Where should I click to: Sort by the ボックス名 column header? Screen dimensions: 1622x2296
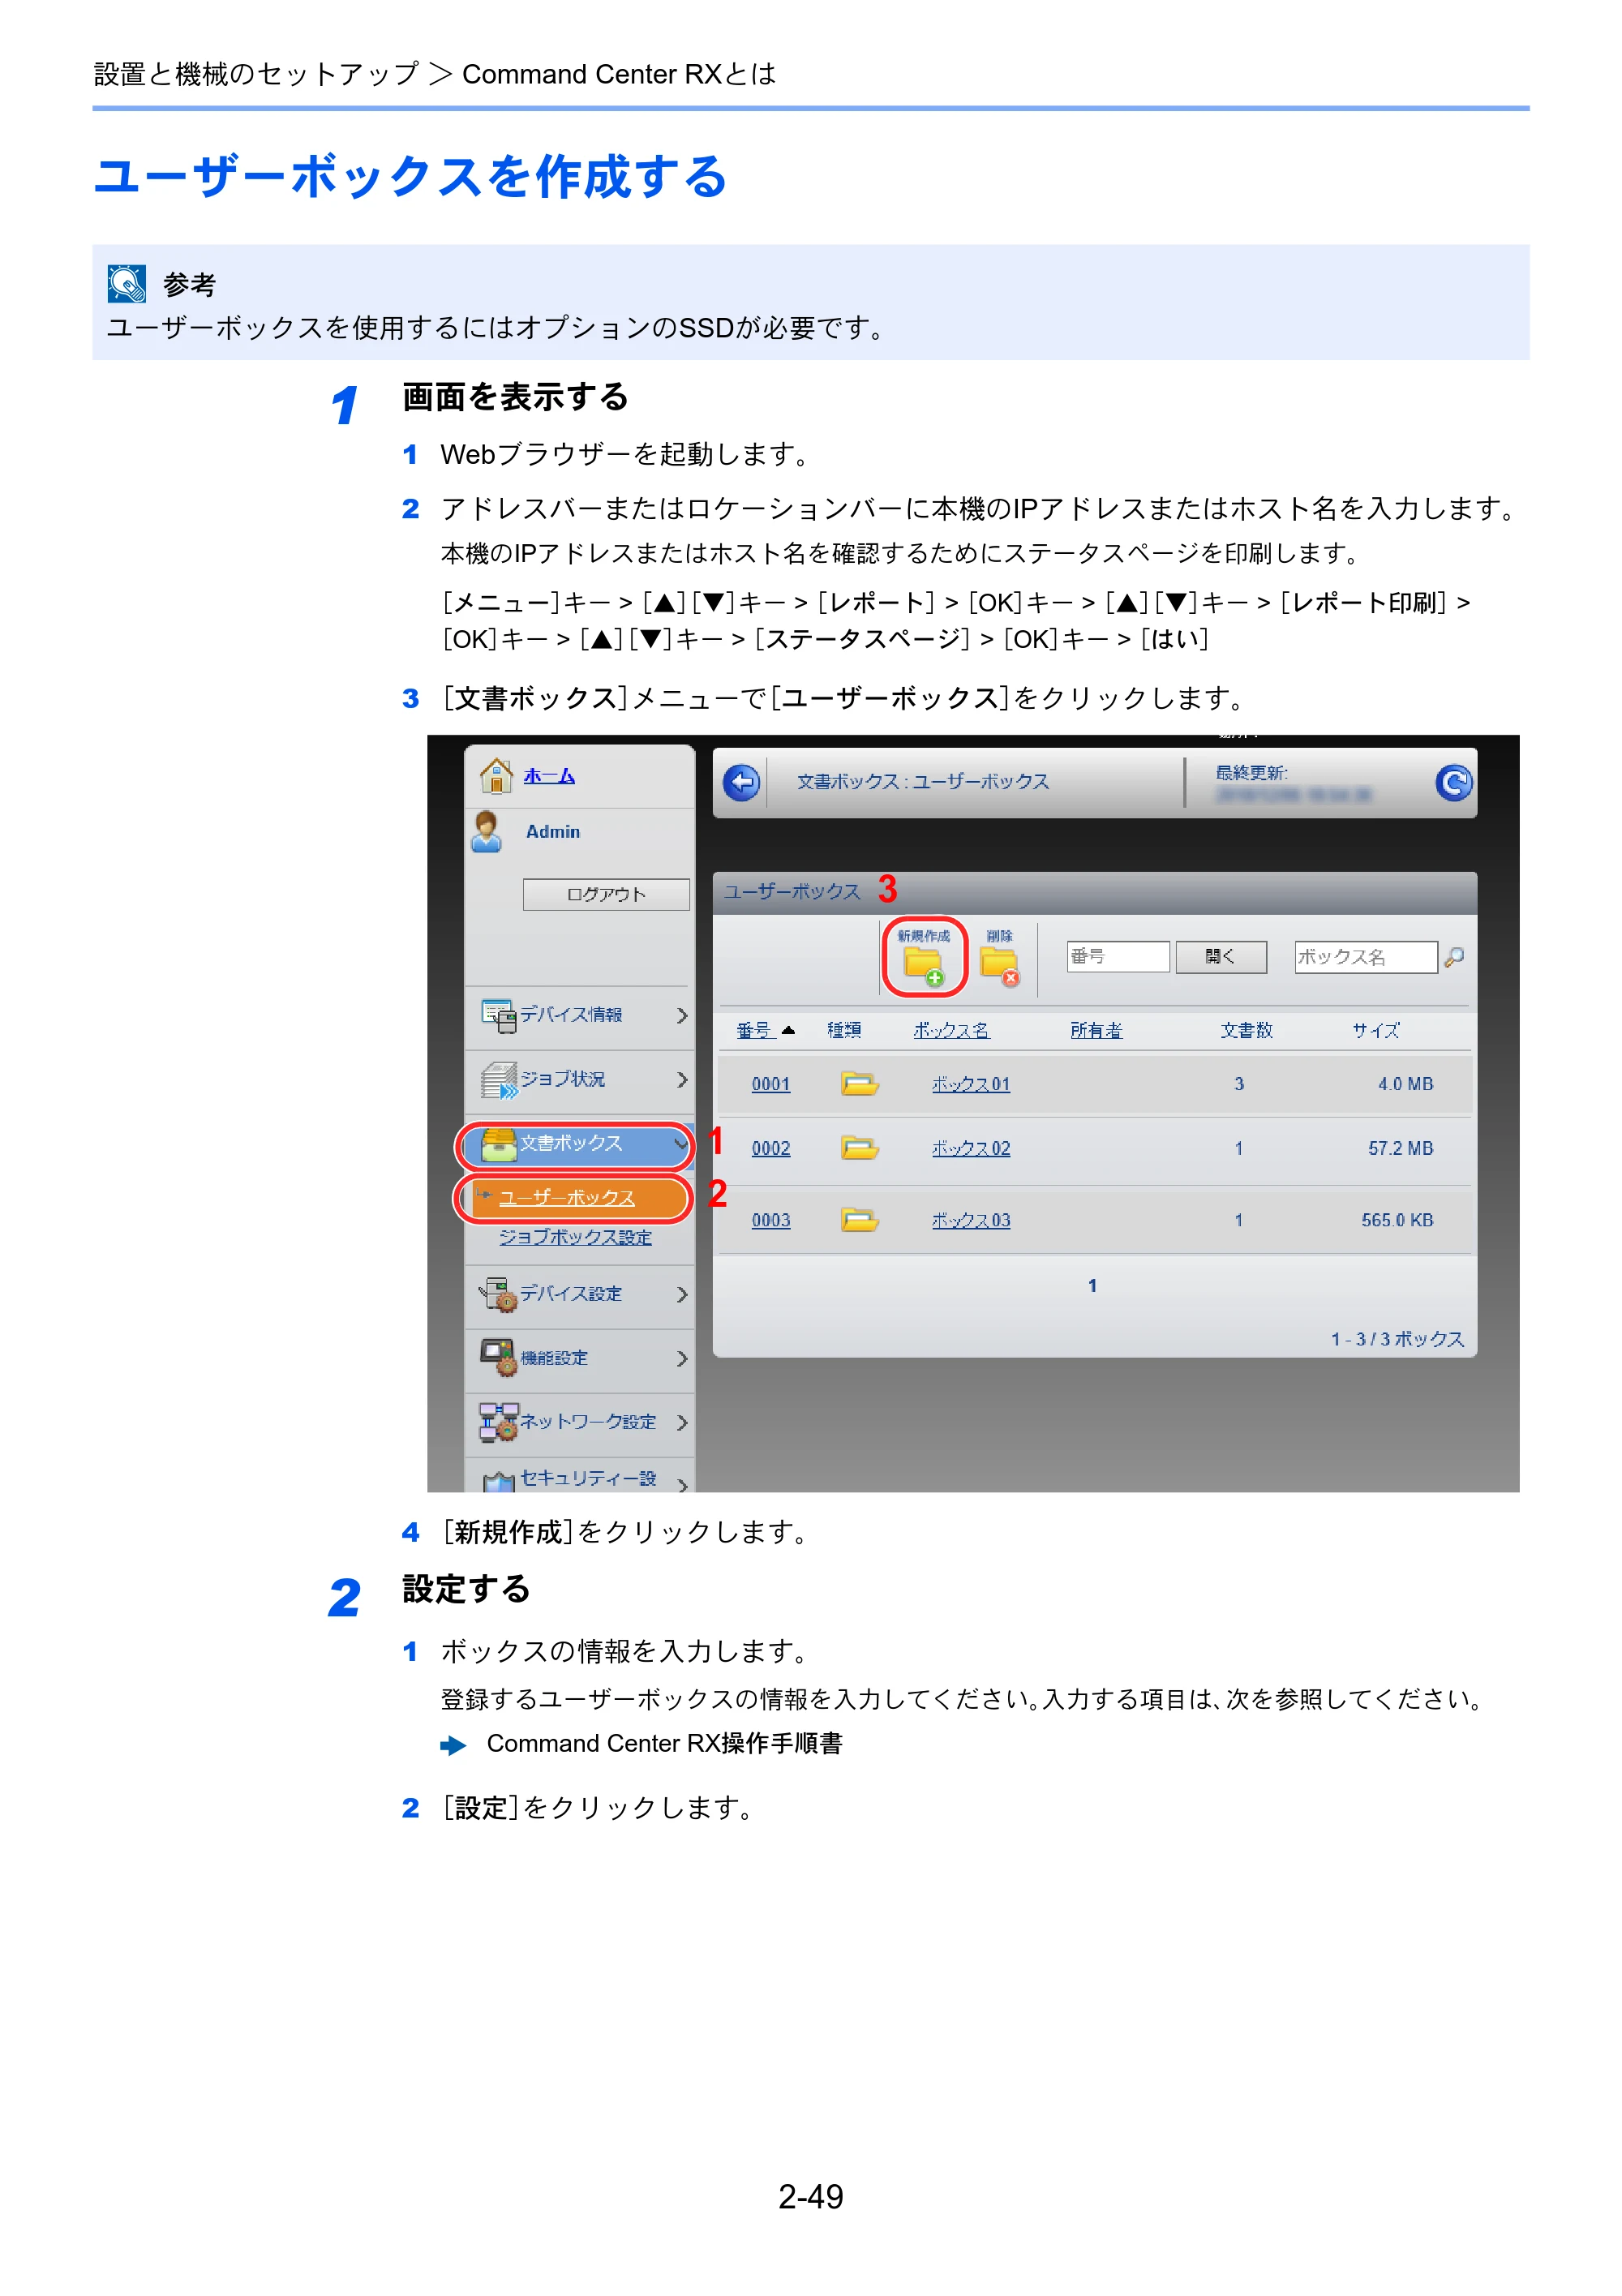click(x=951, y=1030)
